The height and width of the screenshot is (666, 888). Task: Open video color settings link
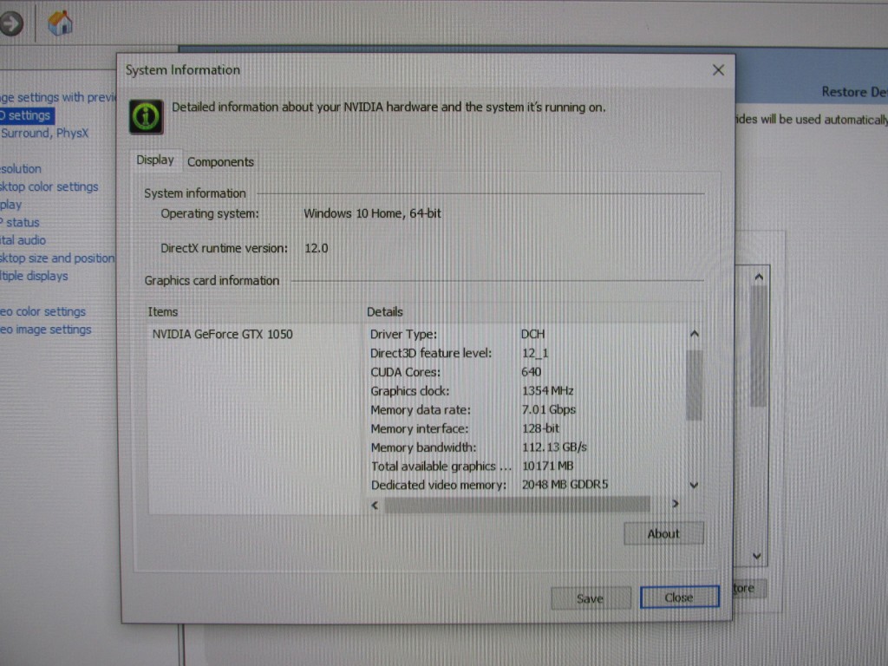point(42,311)
